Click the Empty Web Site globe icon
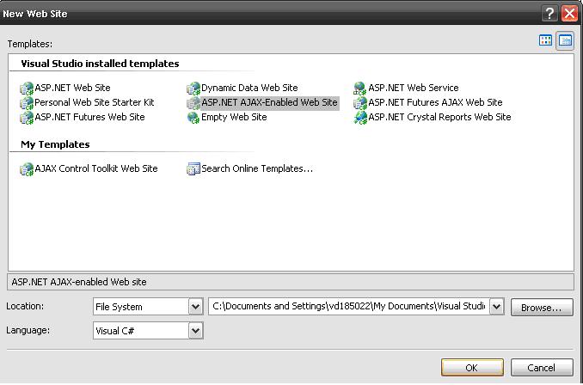The height and width of the screenshot is (385, 583). click(193, 118)
